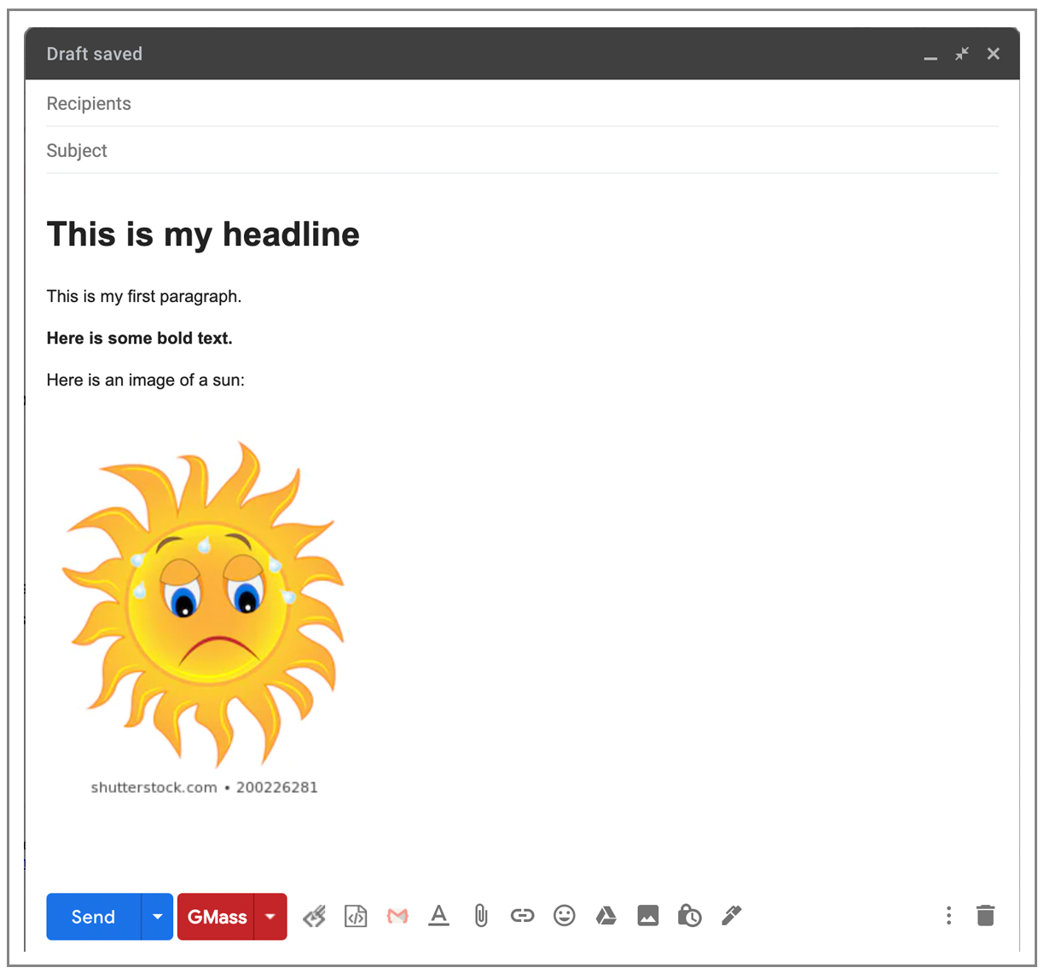Expand the Send options dropdown arrow
Screen dimensions: 1044x979
(157, 916)
